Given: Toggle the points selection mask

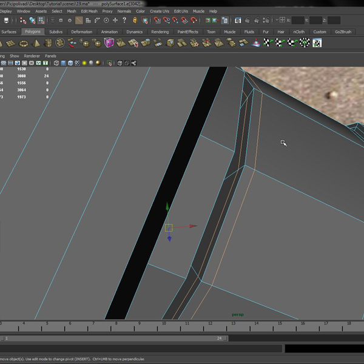Looking at the screenshot, I should pos(61,21).
